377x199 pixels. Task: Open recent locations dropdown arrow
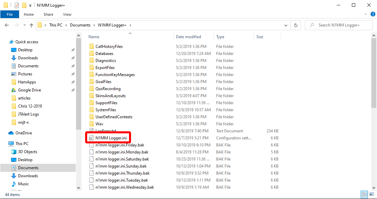24,25
